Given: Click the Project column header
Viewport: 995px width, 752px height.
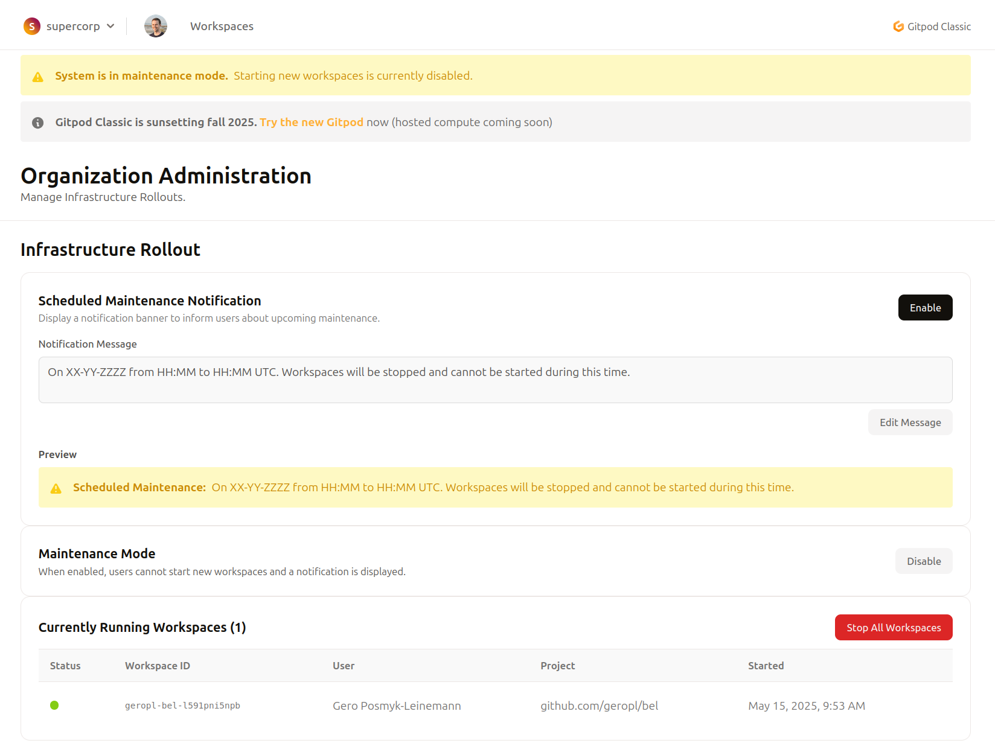Looking at the screenshot, I should [x=557, y=666].
